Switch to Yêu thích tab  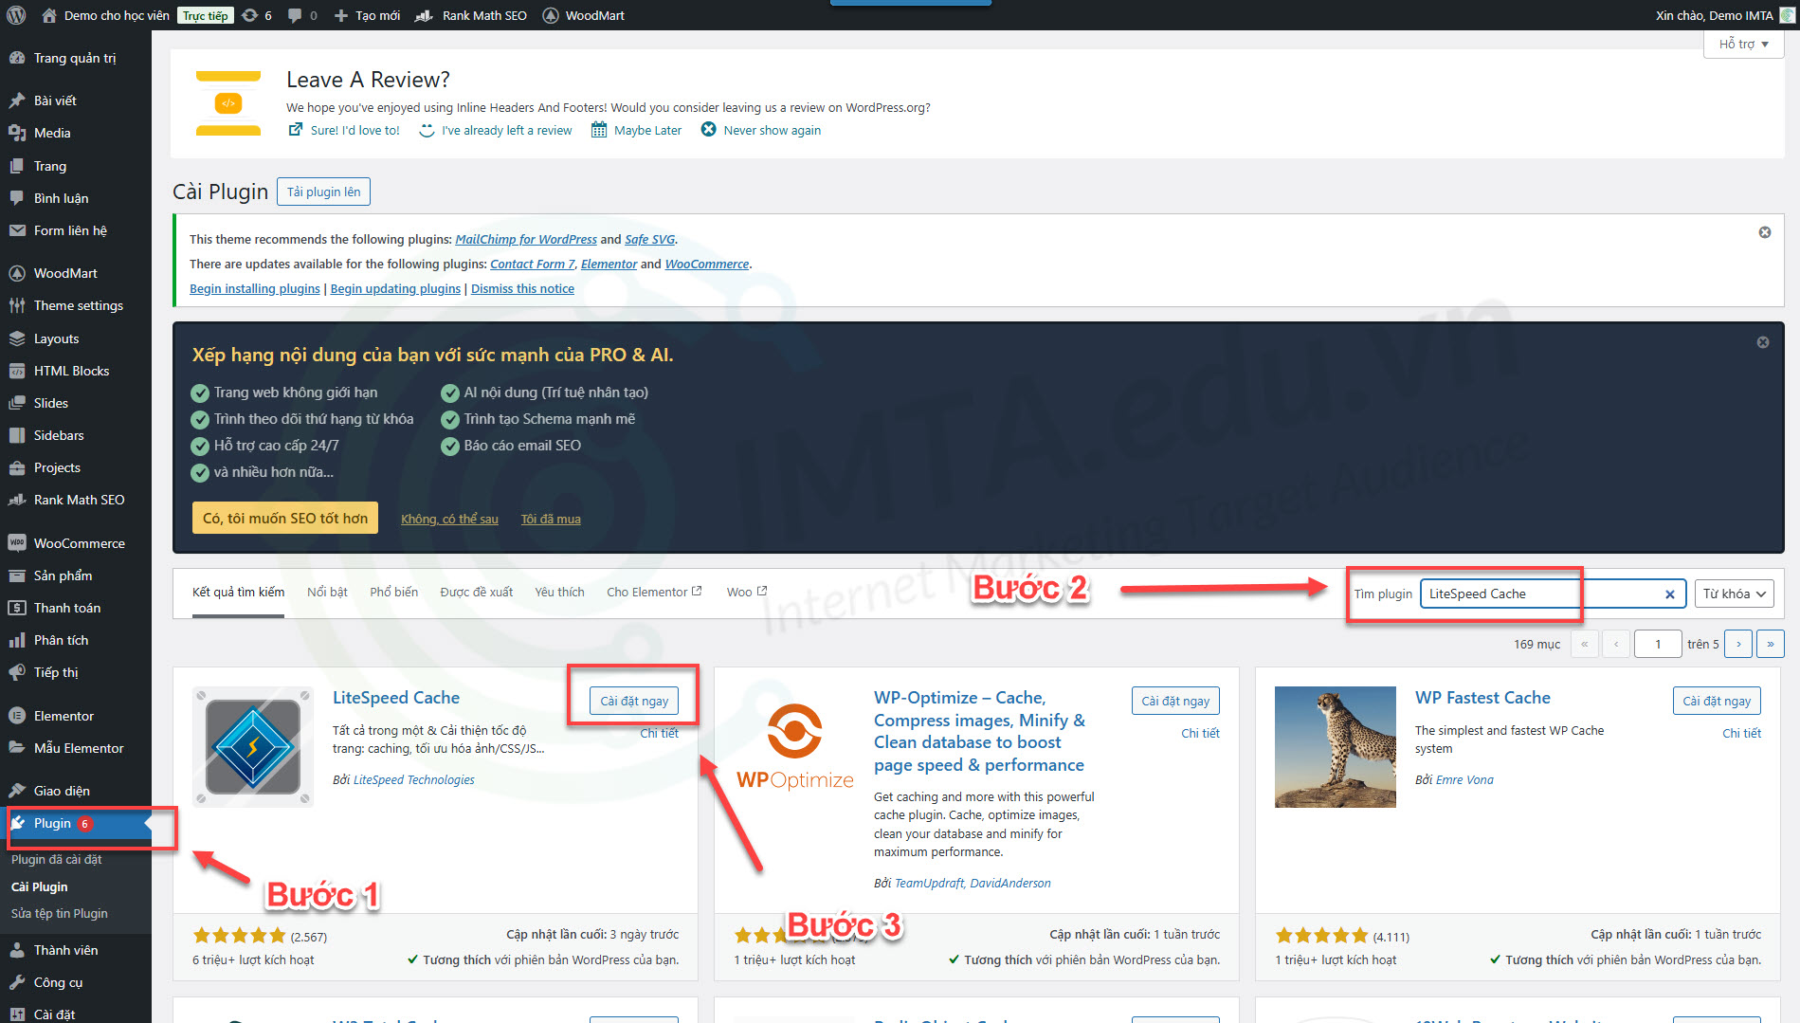(559, 592)
